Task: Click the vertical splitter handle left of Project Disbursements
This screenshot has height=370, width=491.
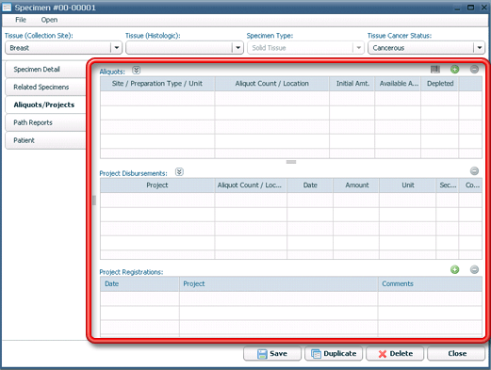Action: point(94,201)
